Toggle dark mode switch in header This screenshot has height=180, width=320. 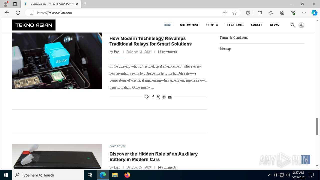(x=301, y=25)
